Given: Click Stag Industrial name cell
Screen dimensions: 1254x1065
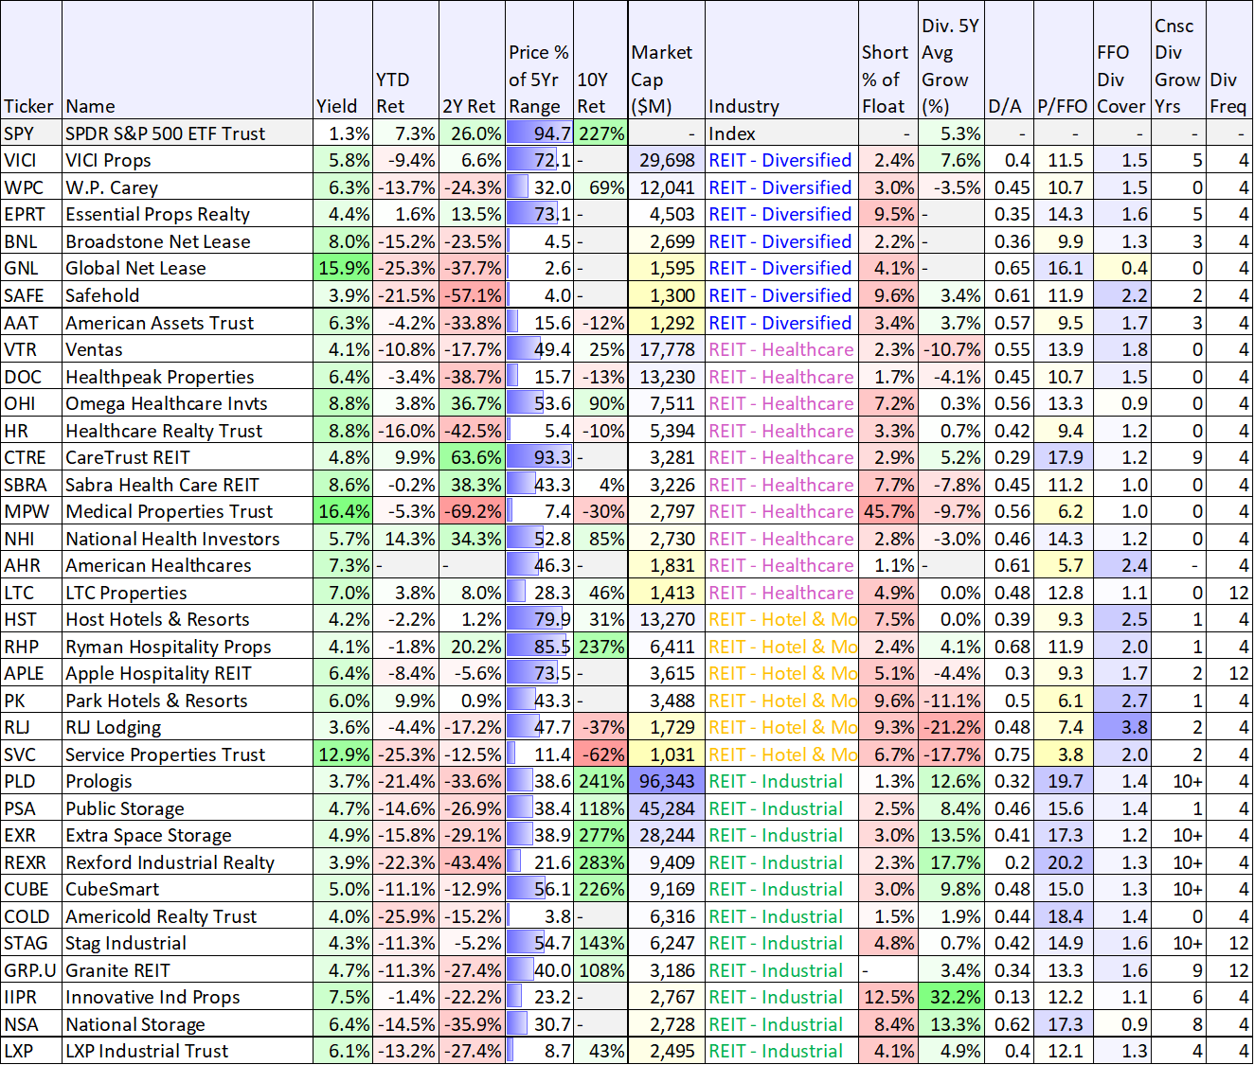Looking at the screenshot, I should [x=188, y=943].
